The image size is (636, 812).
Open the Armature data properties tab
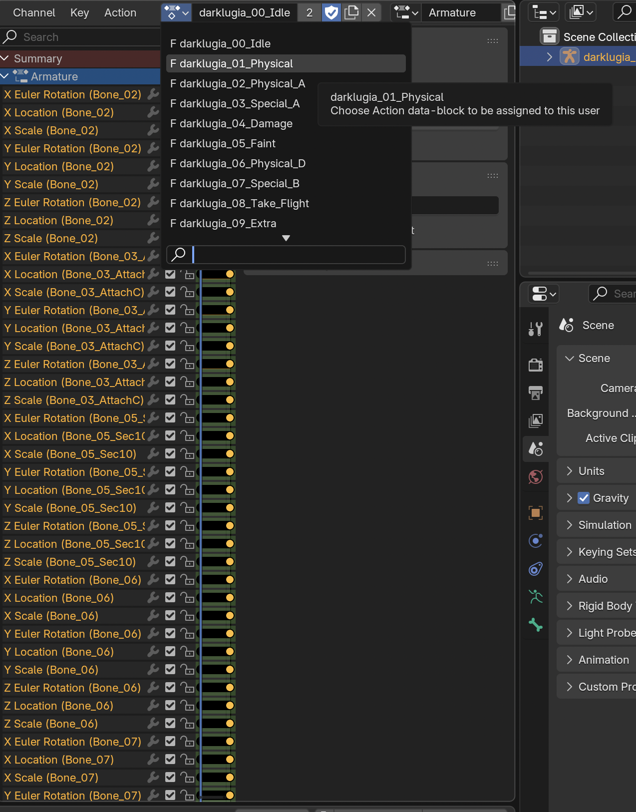tap(536, 597)
